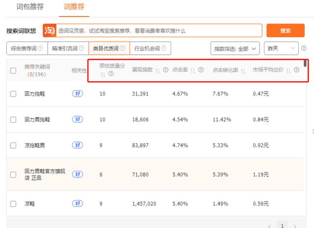Image resolution: width=314 pixels, height=228 pixels.
Task: Select 类目优质词 filter tab
Action: [109, 48]
